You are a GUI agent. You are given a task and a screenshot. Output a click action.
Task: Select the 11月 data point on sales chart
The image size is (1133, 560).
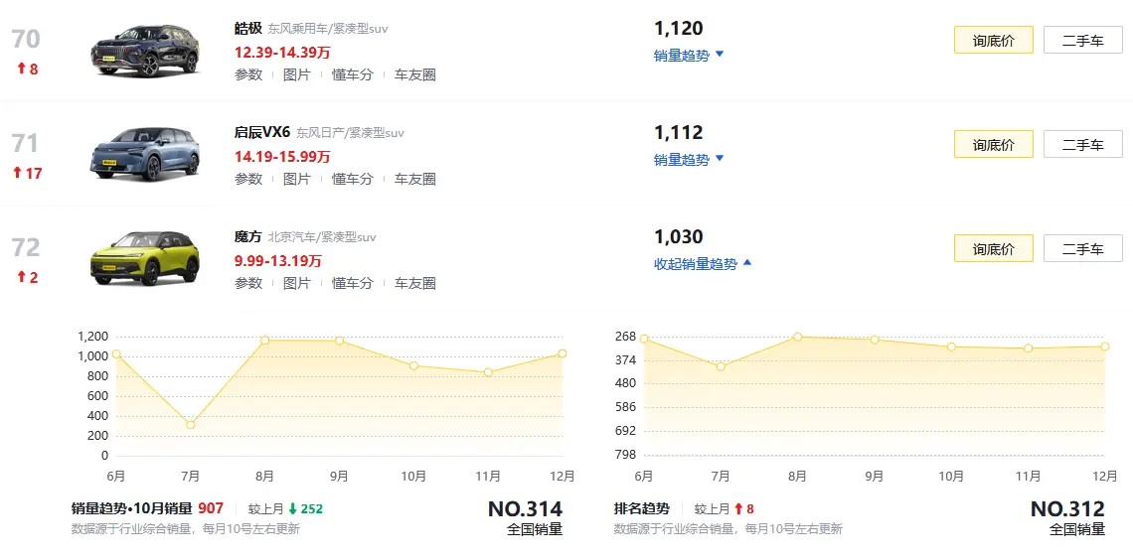(x=488, y=372)
